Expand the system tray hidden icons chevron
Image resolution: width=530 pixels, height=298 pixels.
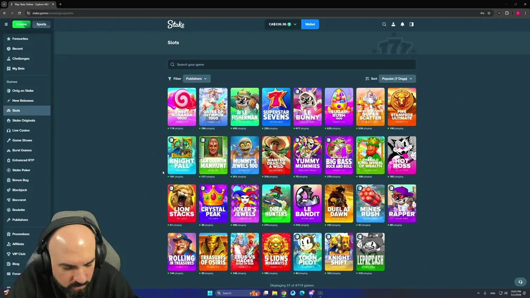coord(478,293)
